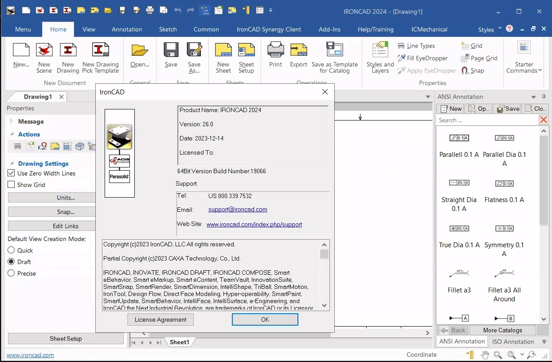Select the Fill EyeDropper tool
The image size is (552, 362).
423,58
